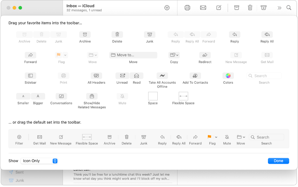Click the Colors rainbow wheel icon
The height and width of the screenshot is (187, 298).
[228, 76]
